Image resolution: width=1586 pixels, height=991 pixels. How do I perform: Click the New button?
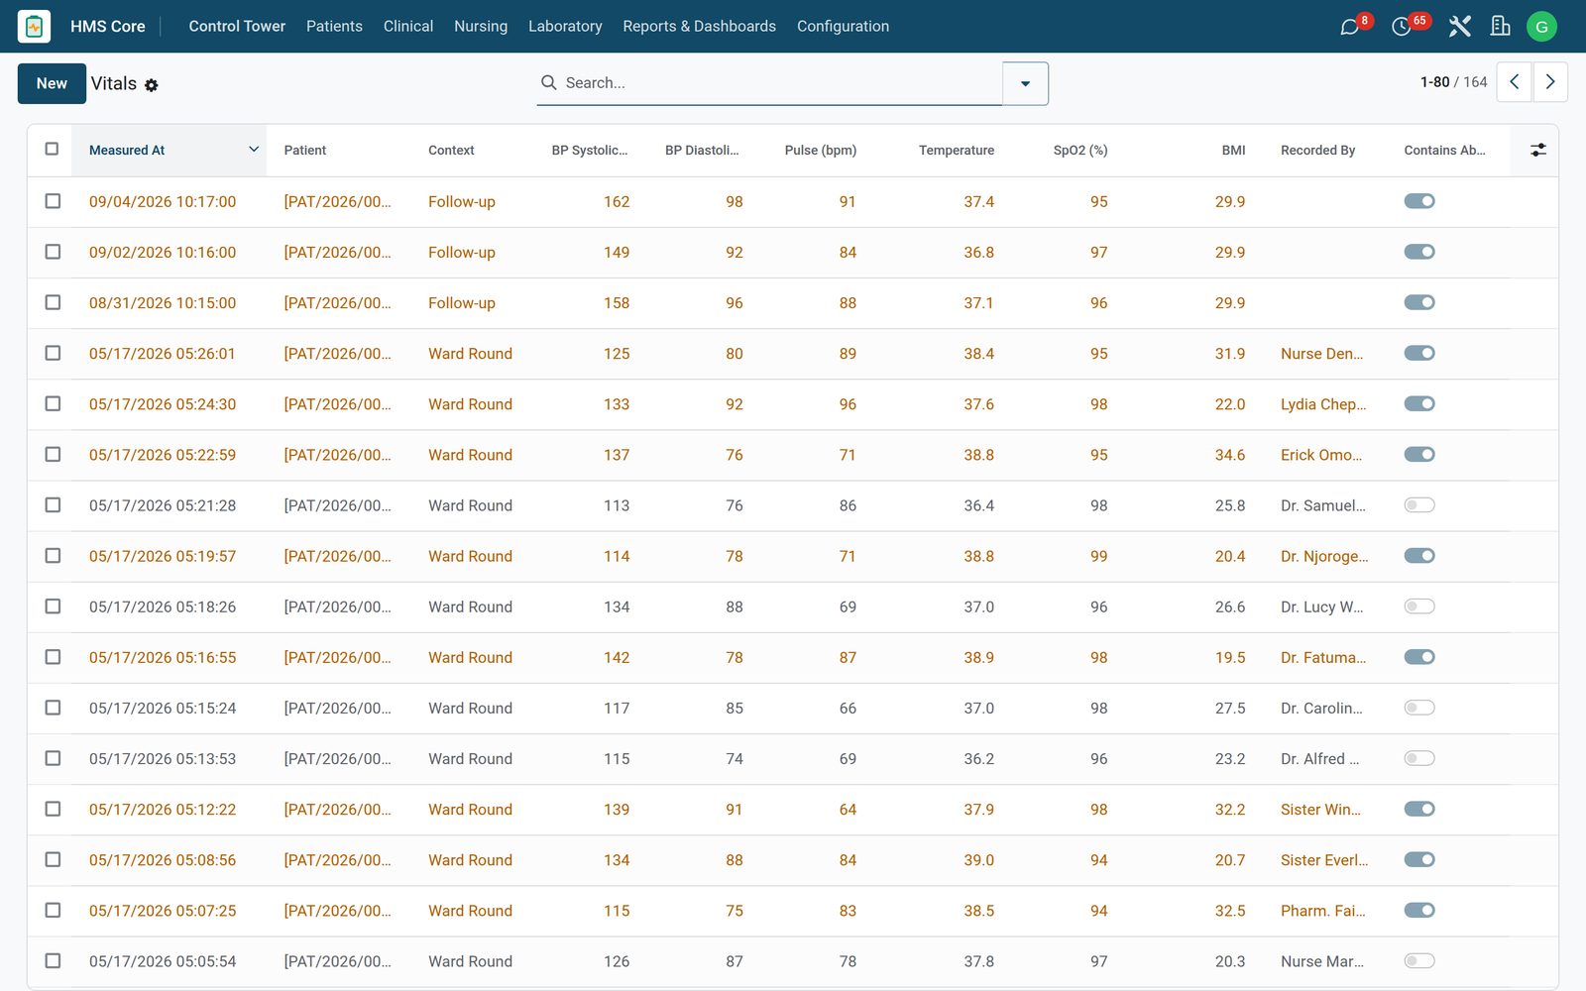pyautogui.click(x=52, y=83)
